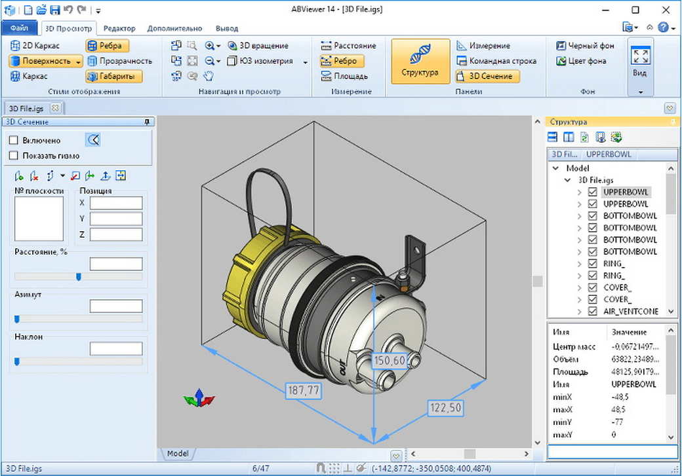The image size is (682, 476).
Task: Click inside the X position field
Action: 116,203
